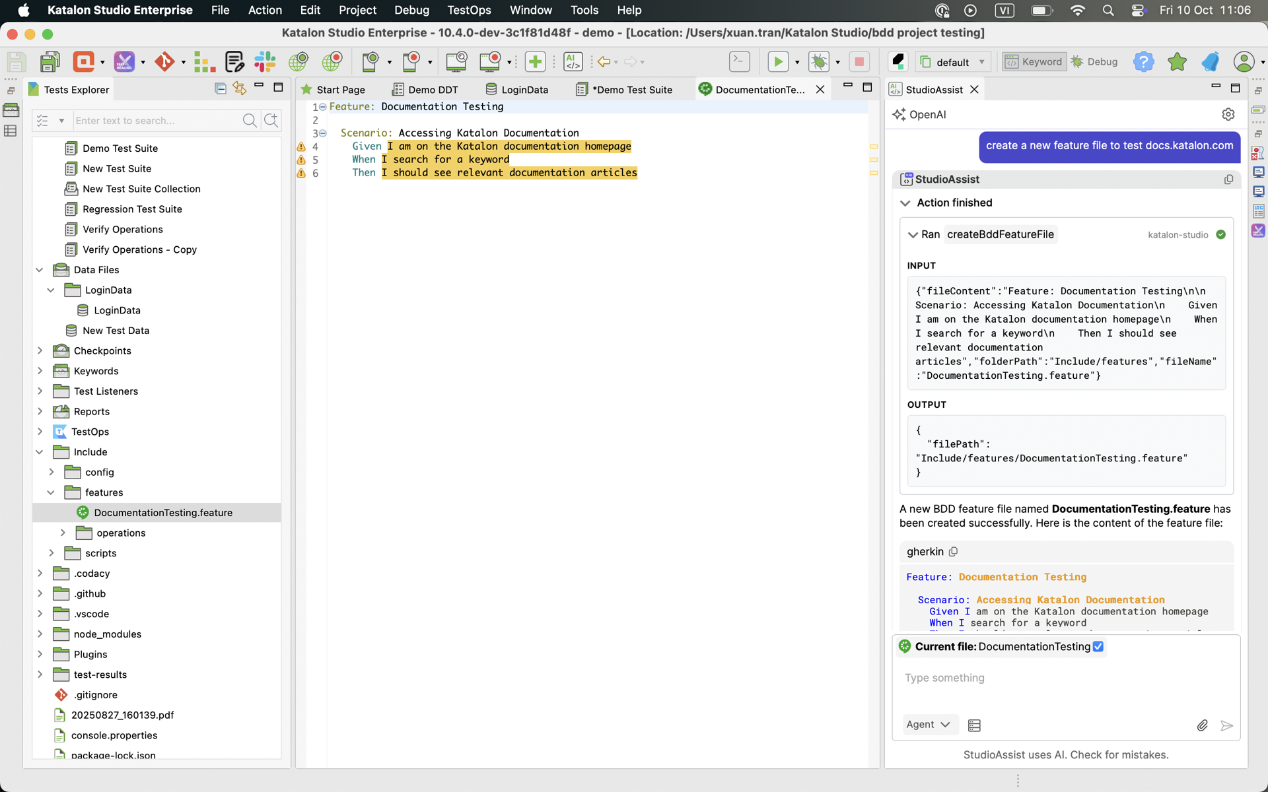
Task: Start Record Web toolbar icon
Action: point(332,62)
